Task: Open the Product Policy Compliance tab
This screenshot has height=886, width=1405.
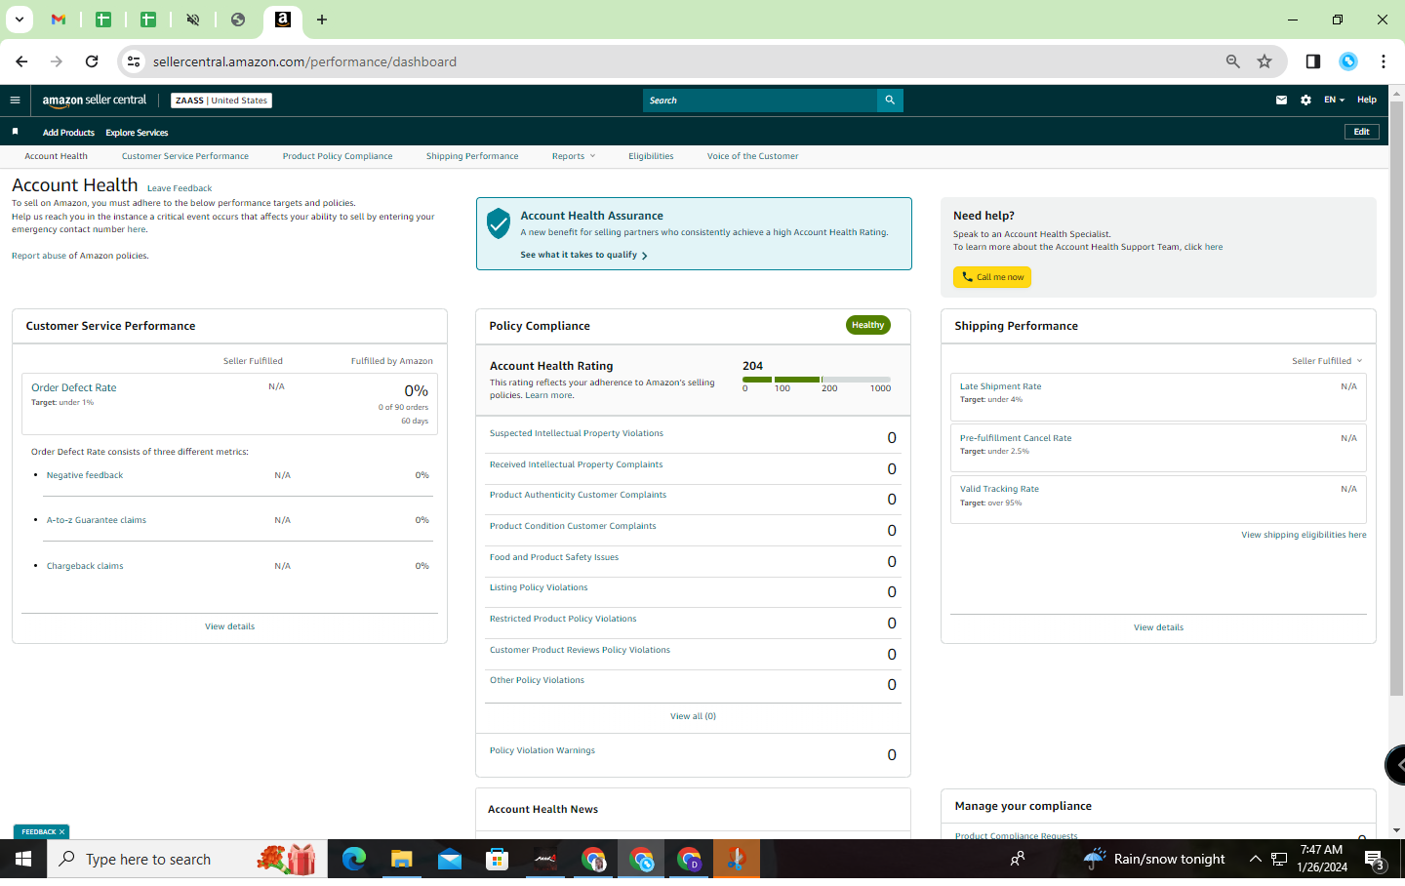Action: tap(338, 156)
